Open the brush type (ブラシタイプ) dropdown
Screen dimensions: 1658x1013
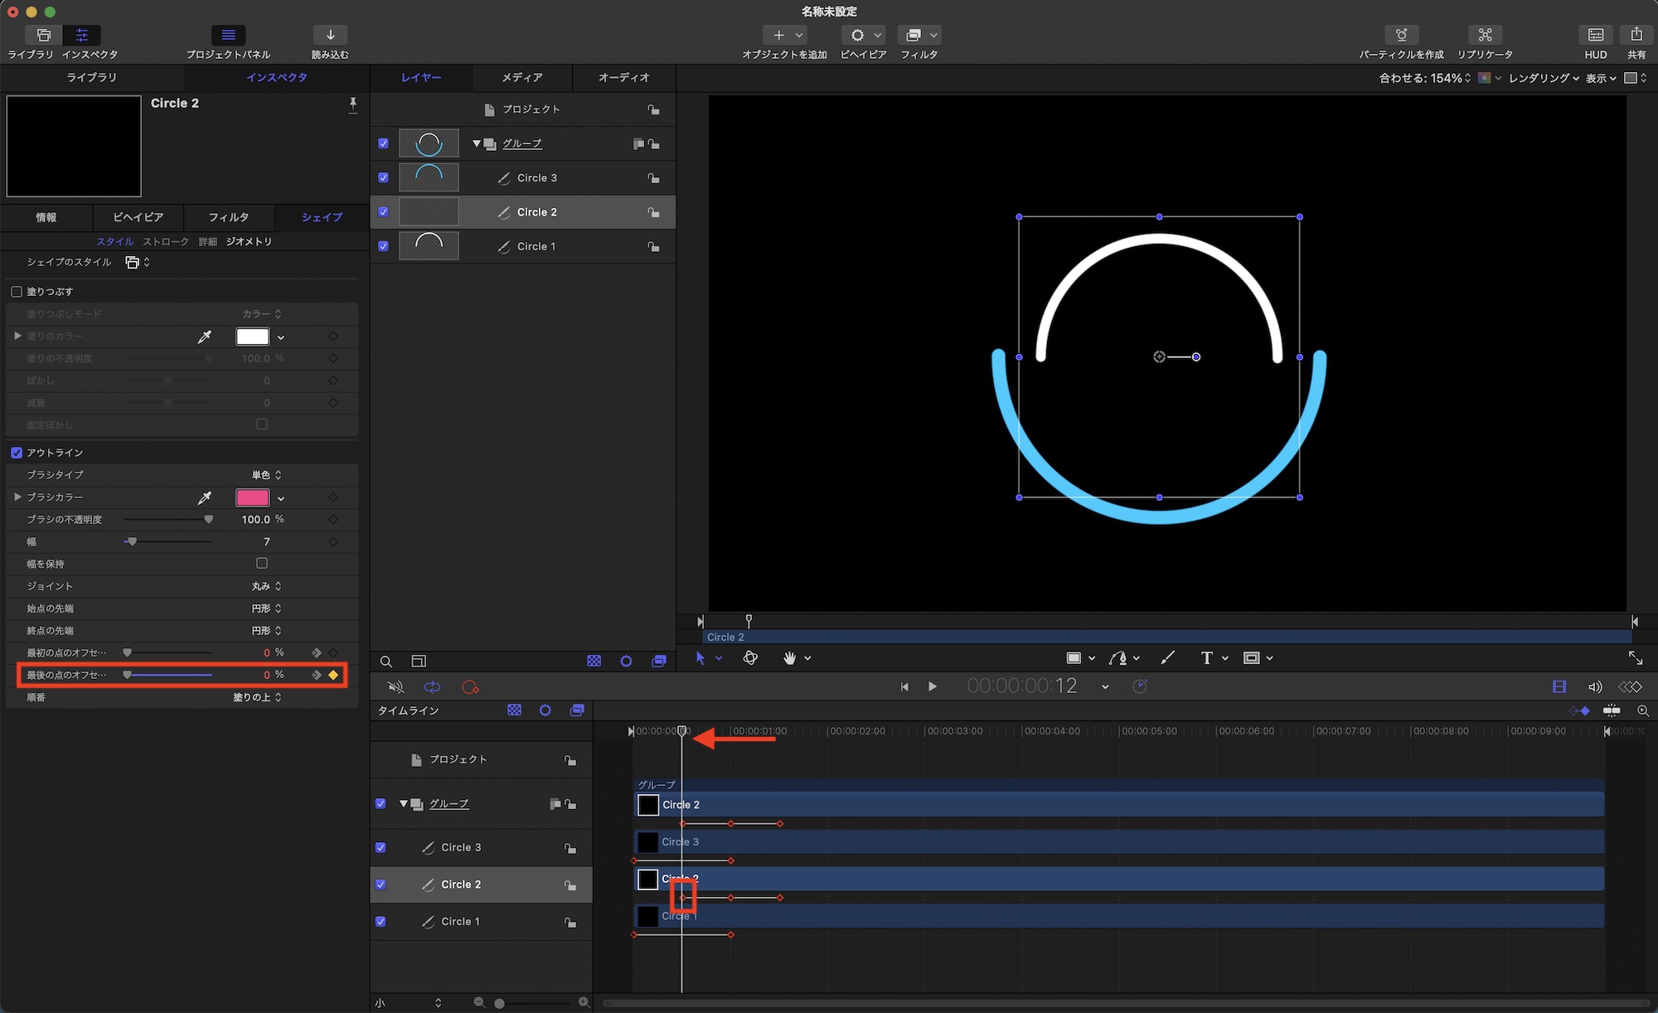pyautogui.click(x=266, y=475)
